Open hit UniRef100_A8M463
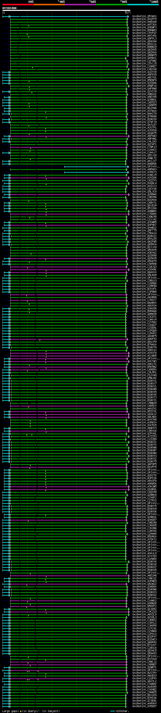Image resolution: width=161 pixels, height=713 pixels. pyautogui.click(x=144, y=169)
